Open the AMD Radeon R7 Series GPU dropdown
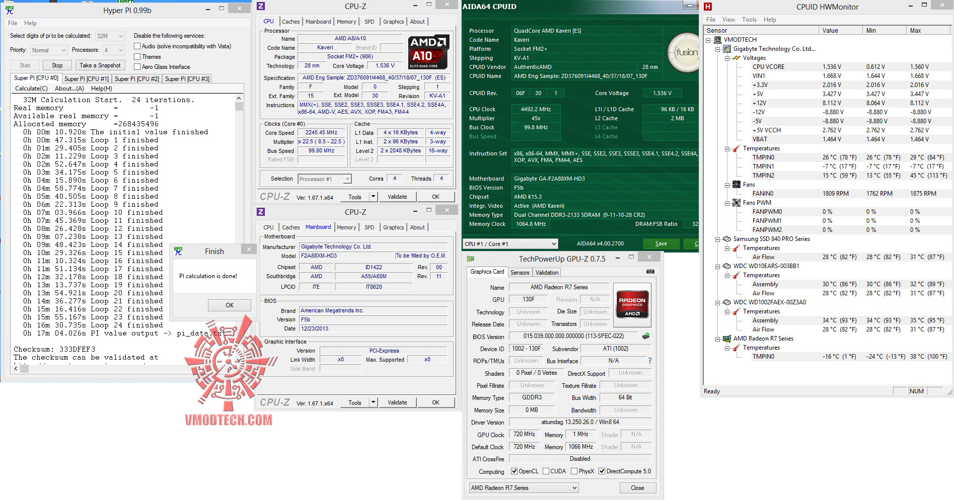954x500 pixels. point(524,488)
